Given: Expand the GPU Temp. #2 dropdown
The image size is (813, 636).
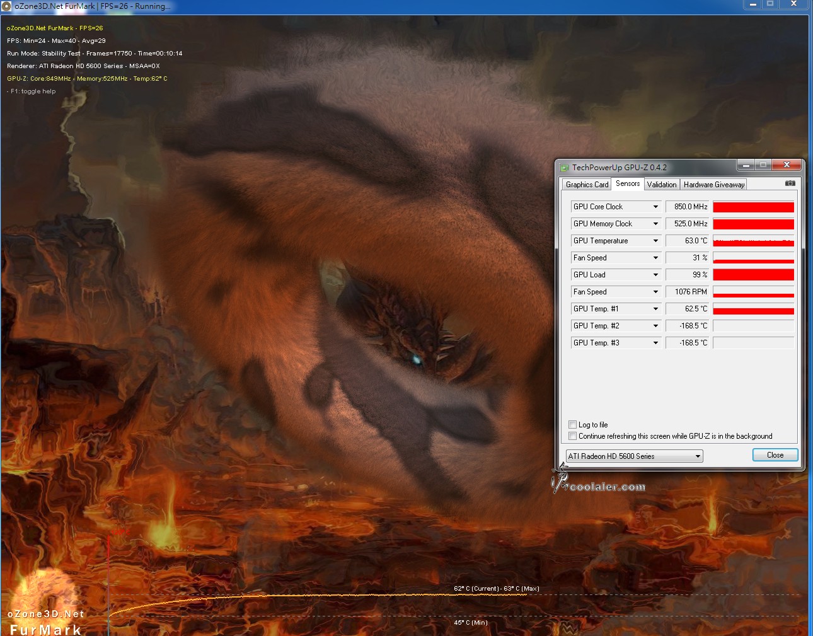Looking at the screenshot, I should [655, 326].
